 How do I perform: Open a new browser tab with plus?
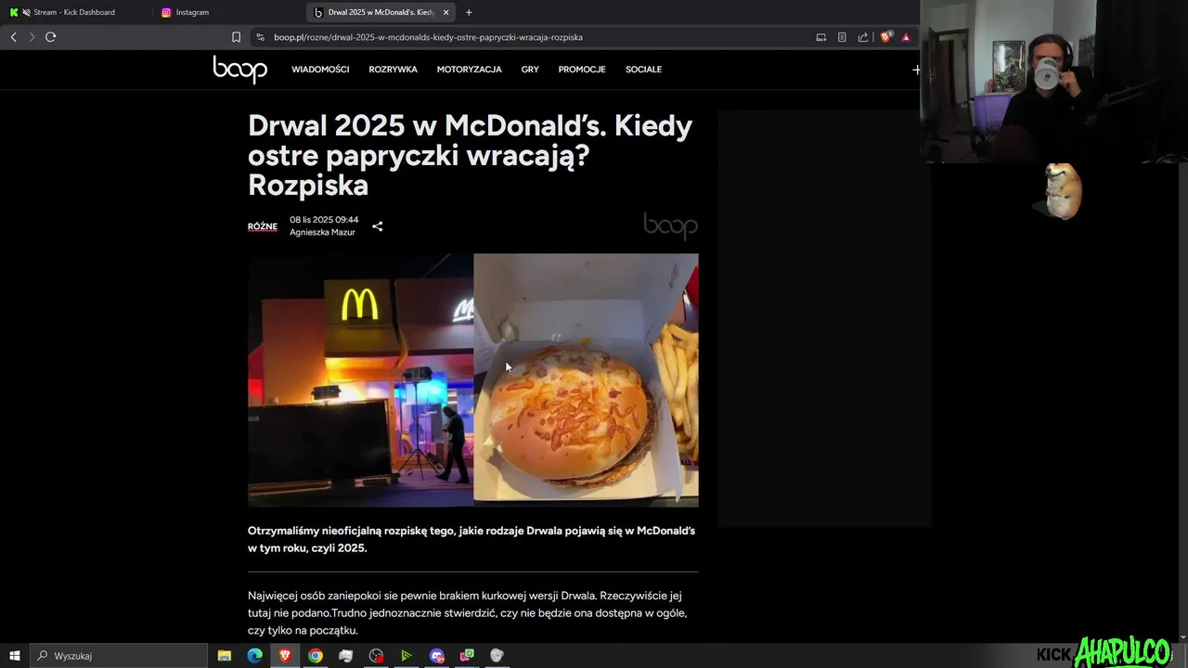point(469,12)
